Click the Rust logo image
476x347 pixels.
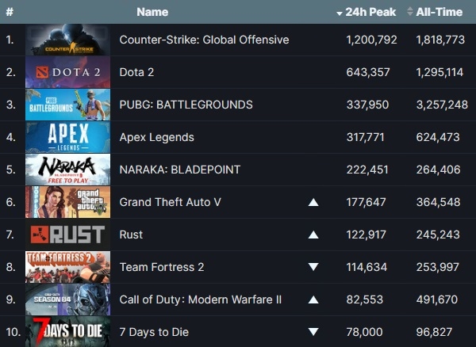(67, 235)
